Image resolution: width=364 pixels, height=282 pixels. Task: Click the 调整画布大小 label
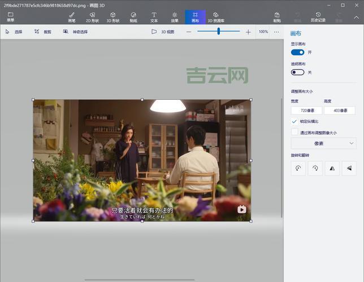(x=302, y=91)
